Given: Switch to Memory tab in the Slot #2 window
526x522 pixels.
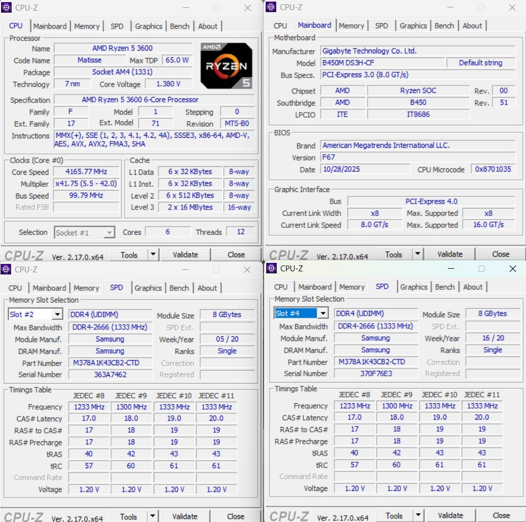Looking at the screenshot, I should point(86,288).
